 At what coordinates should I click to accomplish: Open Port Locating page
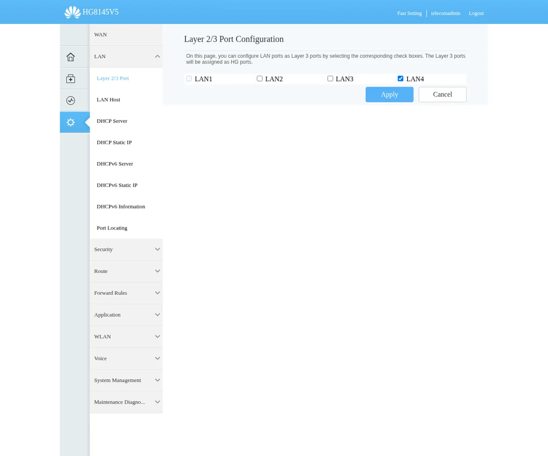(112, 228)
